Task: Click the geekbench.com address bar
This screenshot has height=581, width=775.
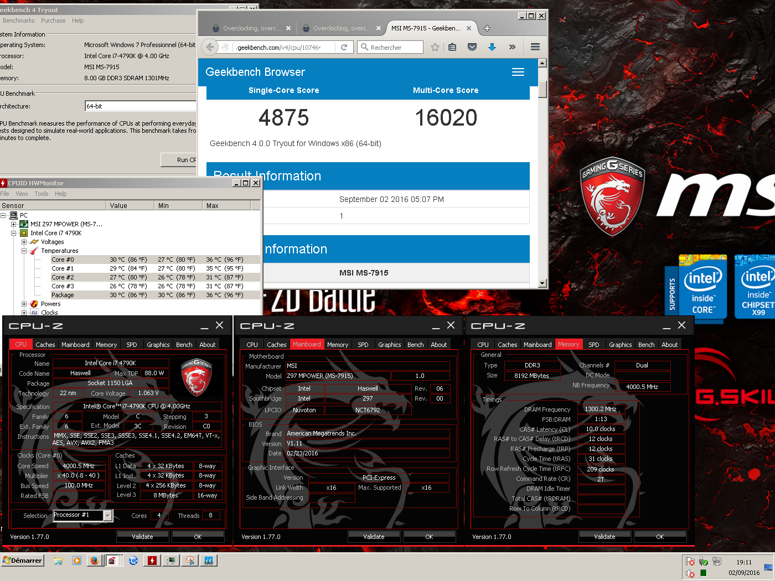Action: click(x=285, y=48)
